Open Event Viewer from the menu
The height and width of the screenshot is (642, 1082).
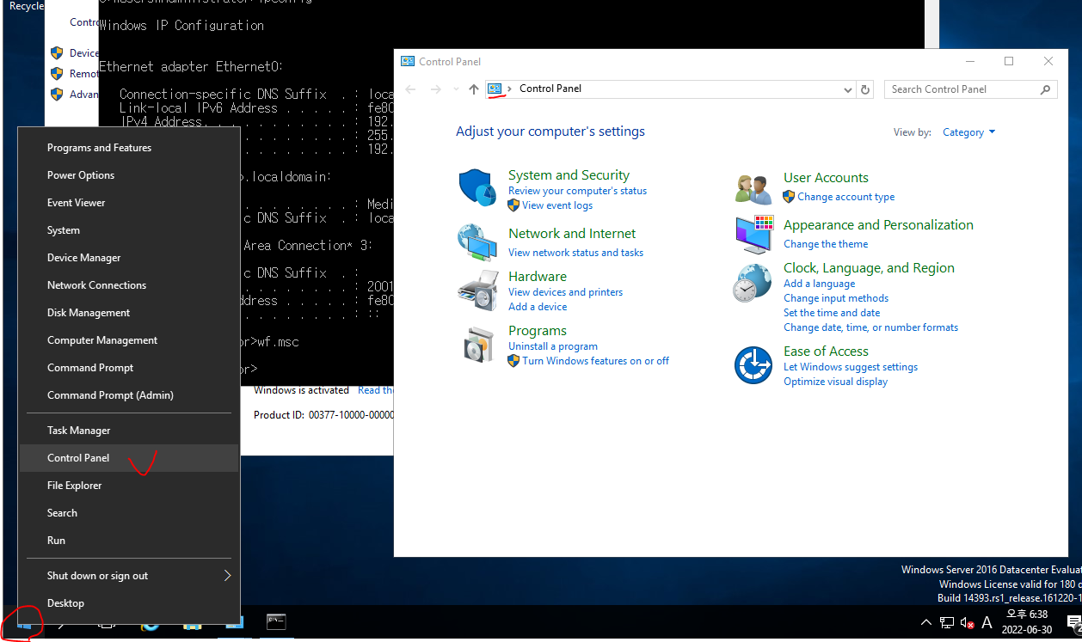coord(129,203)
